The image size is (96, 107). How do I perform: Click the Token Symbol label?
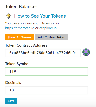pyautogui.click(x=17, y=64)
